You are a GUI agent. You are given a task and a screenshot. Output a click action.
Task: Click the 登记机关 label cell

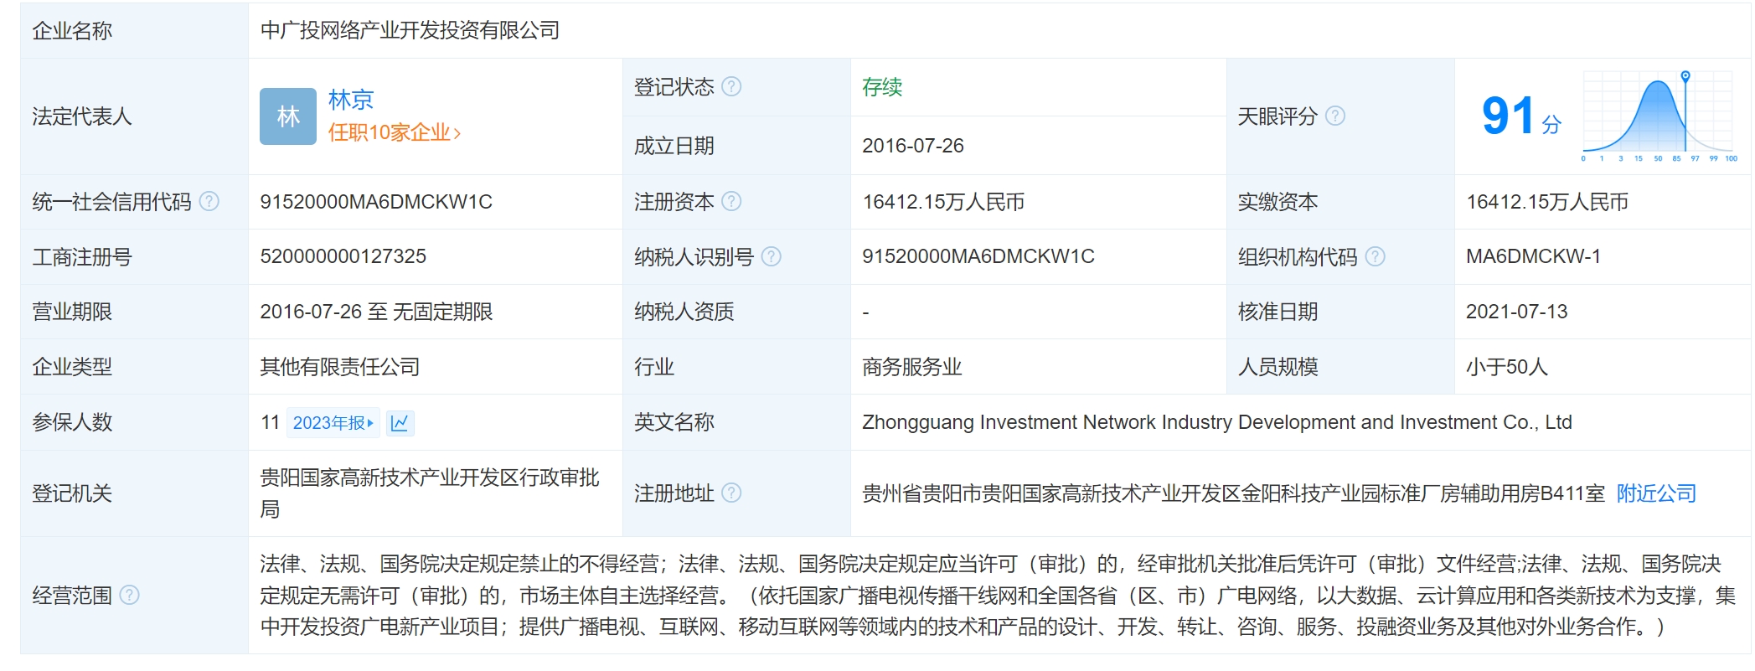point(134,493)
